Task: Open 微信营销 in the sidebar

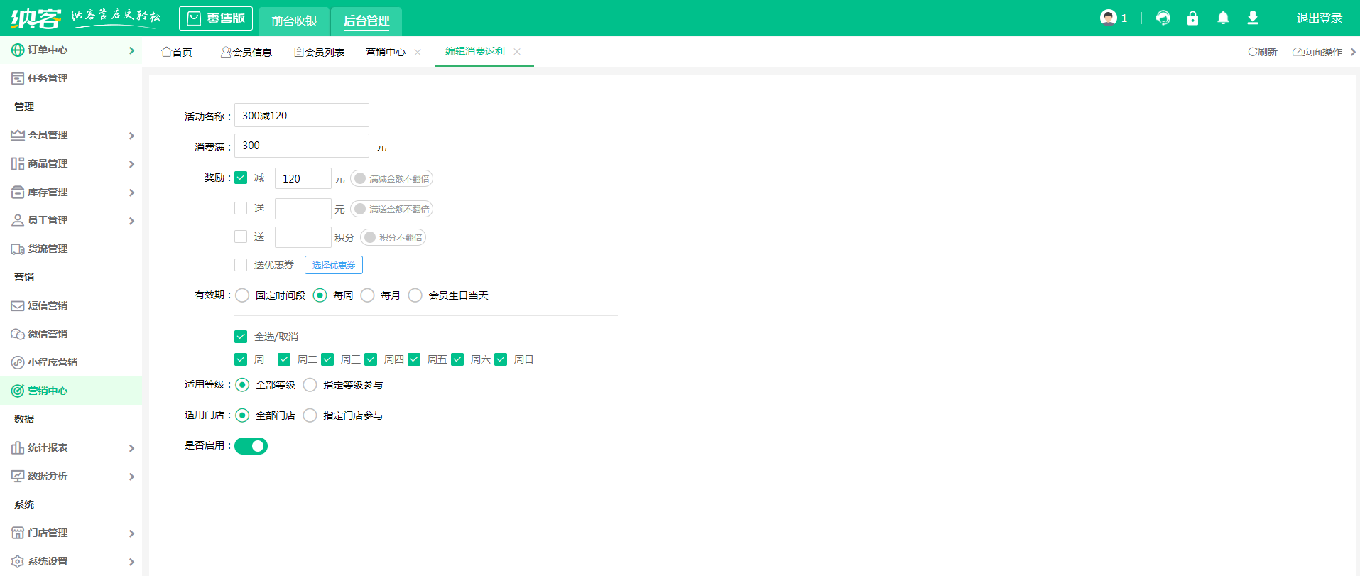Action: click(48, 334)
